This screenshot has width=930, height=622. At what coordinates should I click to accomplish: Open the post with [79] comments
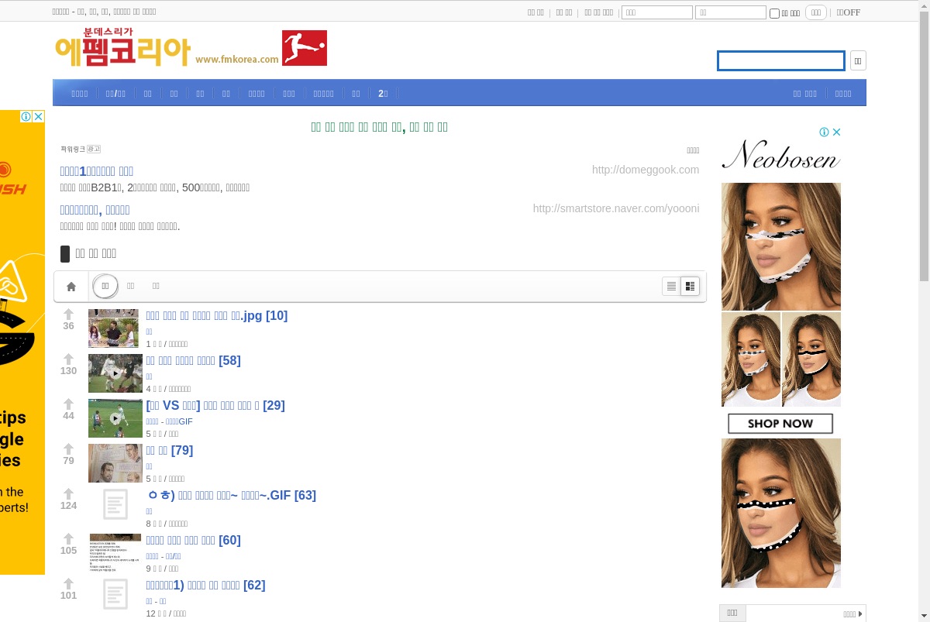coord(169,450)
